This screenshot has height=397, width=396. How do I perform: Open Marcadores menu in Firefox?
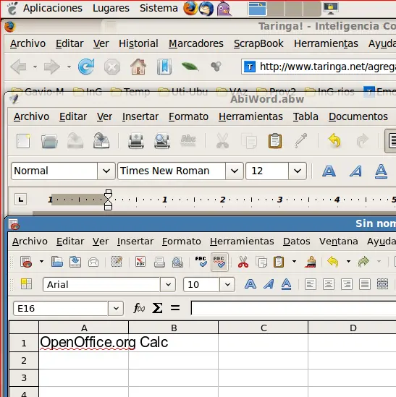point(196,43)
